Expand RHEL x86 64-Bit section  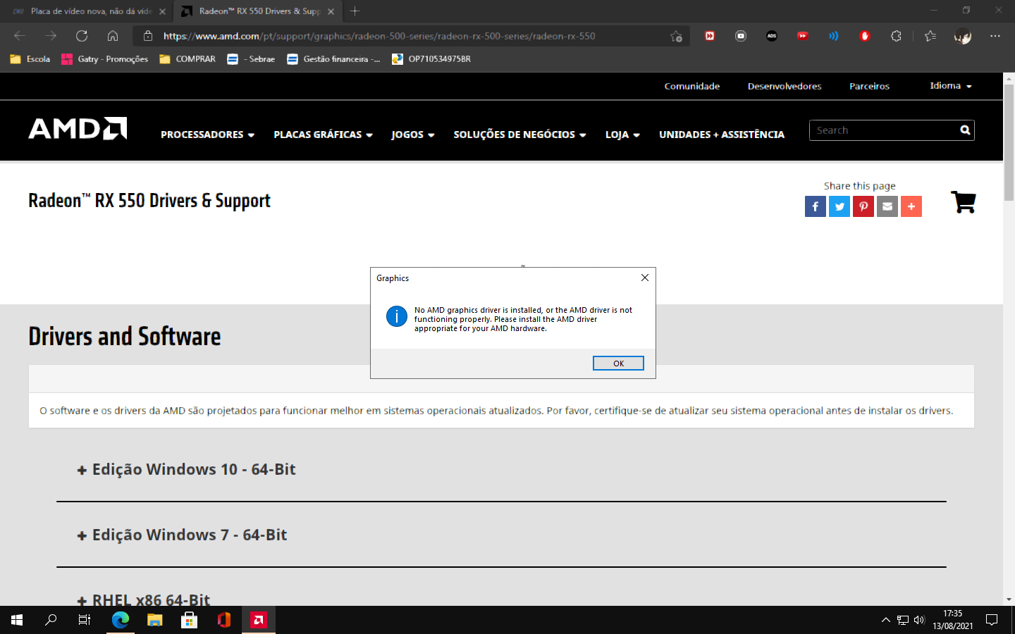[144, 599]
